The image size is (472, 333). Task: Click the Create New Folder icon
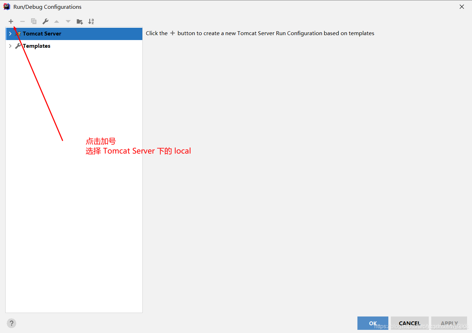tap(80, 21)
